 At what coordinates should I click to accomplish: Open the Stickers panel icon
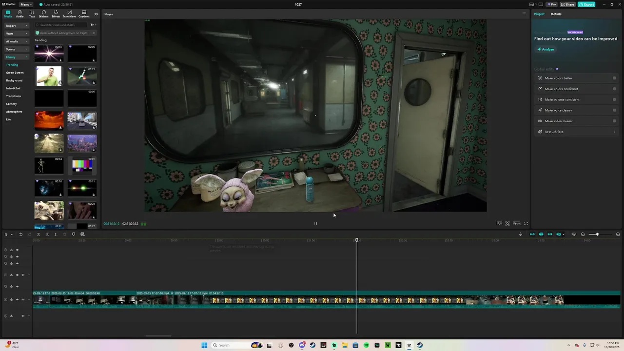44,14
